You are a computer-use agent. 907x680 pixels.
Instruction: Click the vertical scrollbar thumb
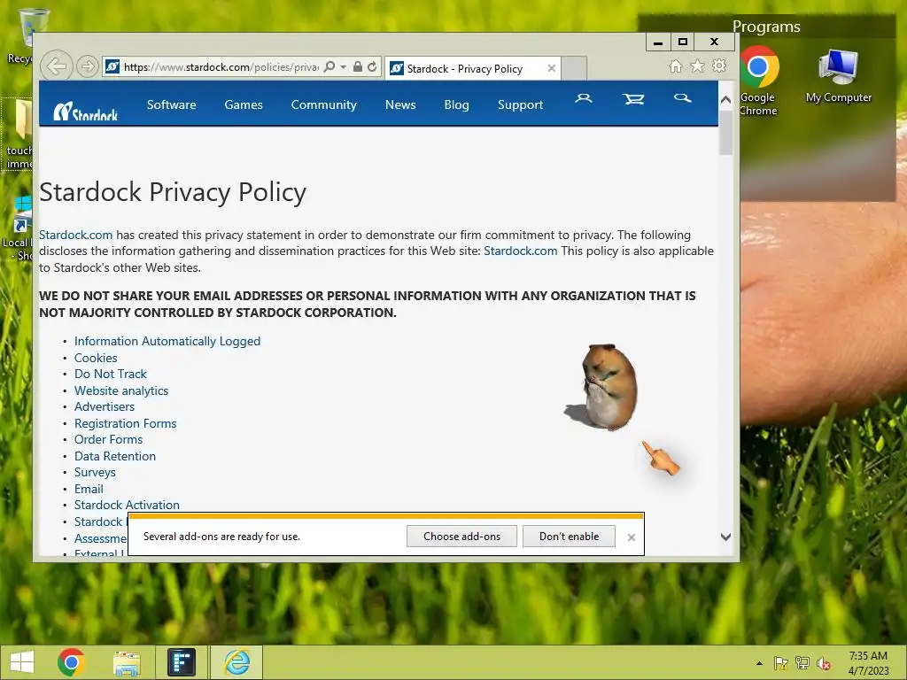pyautogui.click(x=726, y=131)
